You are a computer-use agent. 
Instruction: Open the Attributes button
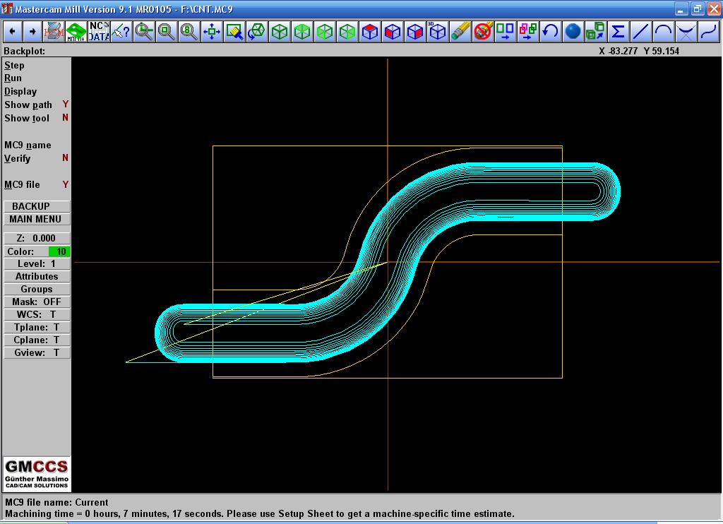37,276
